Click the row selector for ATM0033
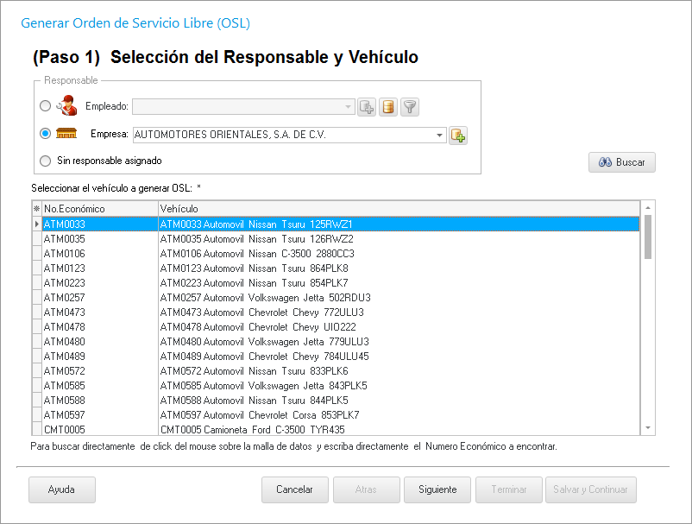 coord(36,224)
